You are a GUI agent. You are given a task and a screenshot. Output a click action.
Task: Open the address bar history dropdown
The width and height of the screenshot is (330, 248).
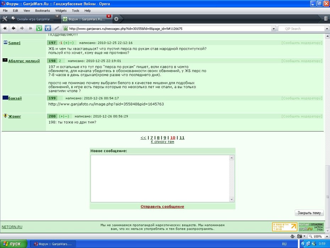(273, 29)
